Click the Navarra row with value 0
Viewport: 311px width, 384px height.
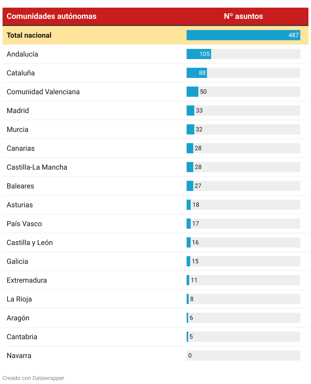[x=155, y=355]
